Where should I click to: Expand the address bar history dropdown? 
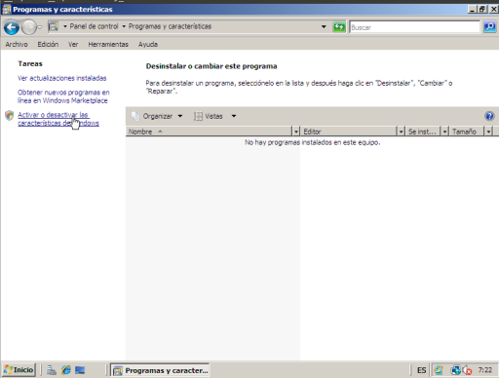click(x=324, y=26)
